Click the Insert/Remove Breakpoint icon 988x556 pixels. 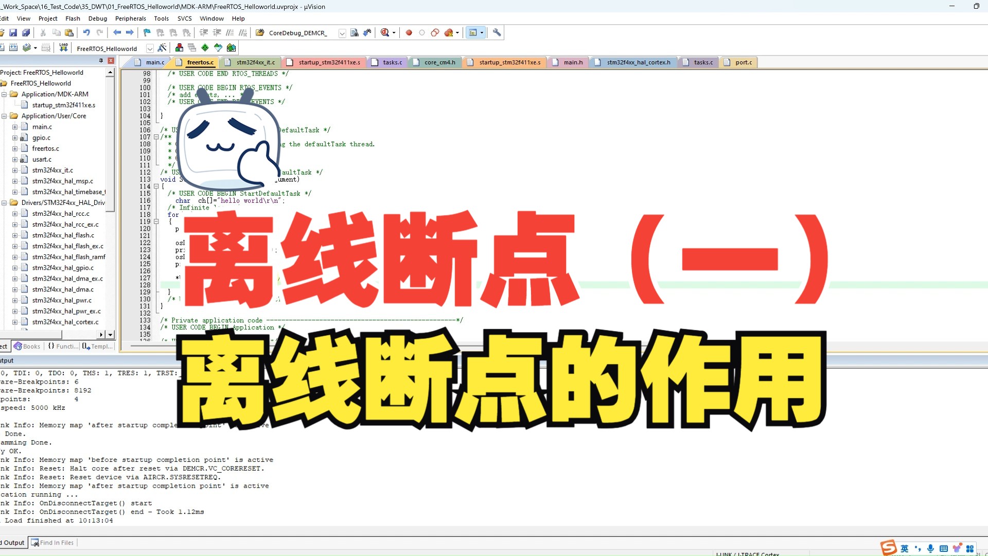click(x=408, y=32)
